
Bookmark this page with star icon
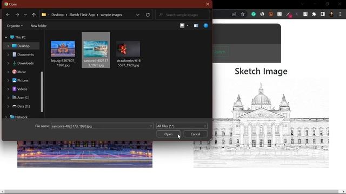[243, 15]
